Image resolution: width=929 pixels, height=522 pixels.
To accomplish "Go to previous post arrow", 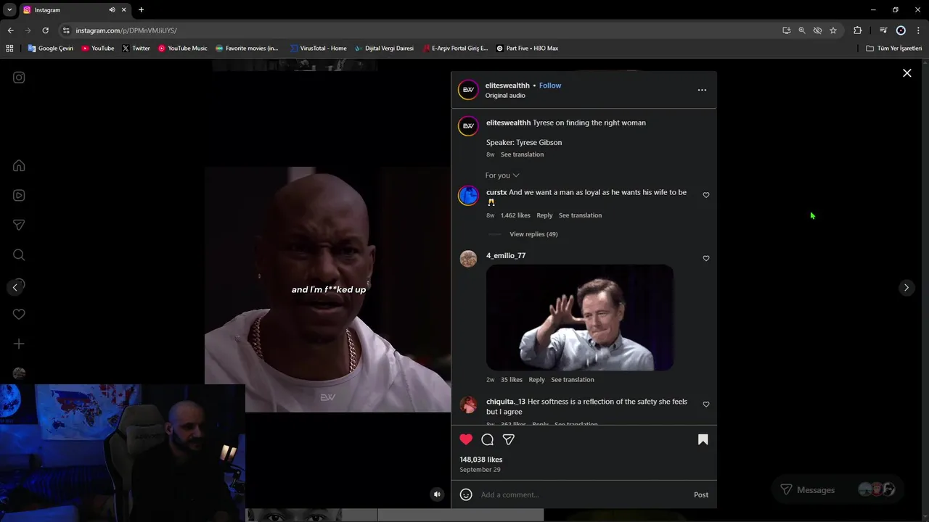I will click(15, 288).
